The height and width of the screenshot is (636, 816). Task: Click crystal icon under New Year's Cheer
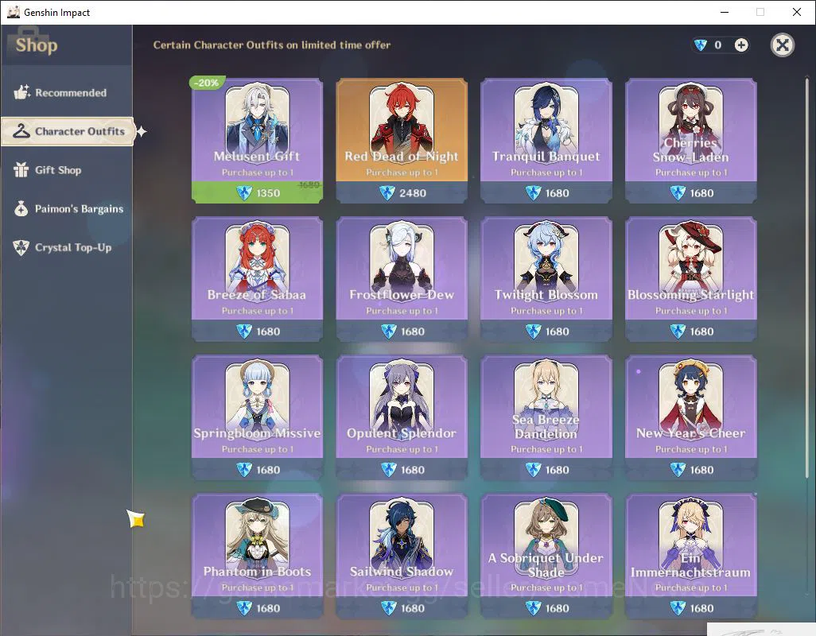pos(678,470)
